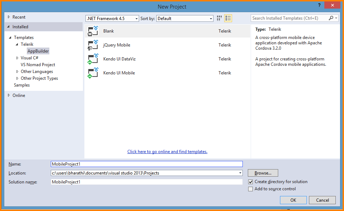Image resolution: width=344 pixels, height=211 pixels.
Task: Click the Online section label
Action: pyautogui.click(x=19, y=95)
